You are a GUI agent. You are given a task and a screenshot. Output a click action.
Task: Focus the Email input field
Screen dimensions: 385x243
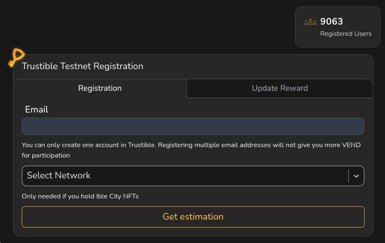click(193, 126)
